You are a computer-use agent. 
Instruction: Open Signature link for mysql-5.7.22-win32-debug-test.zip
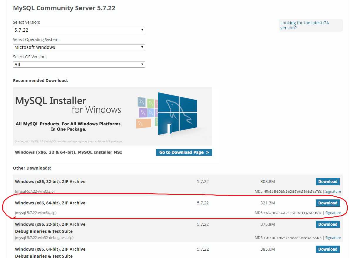click(333, 238)
